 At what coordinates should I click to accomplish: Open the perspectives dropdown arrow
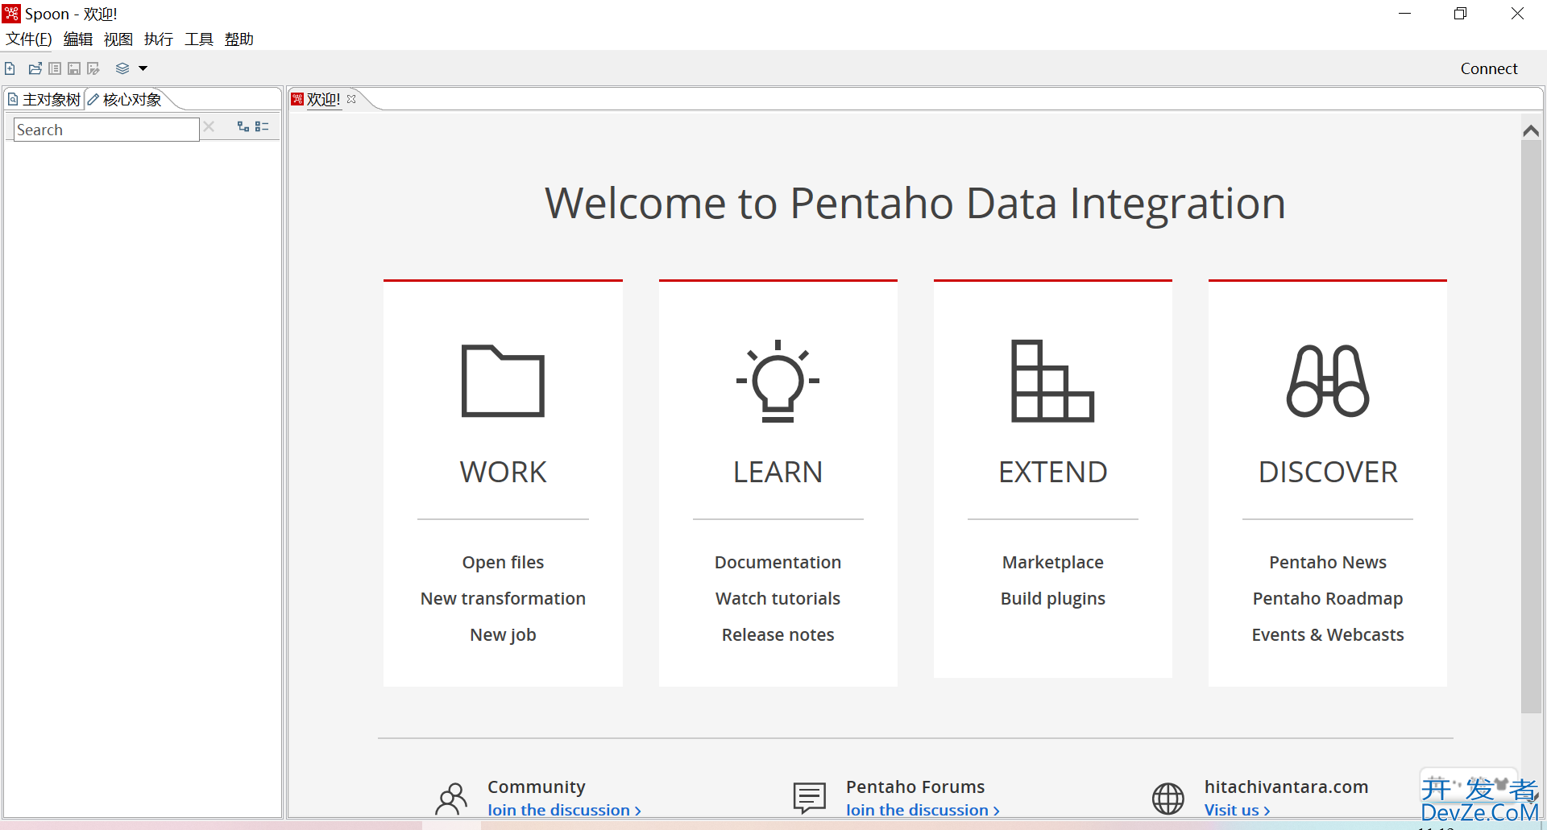pos(143,68)
